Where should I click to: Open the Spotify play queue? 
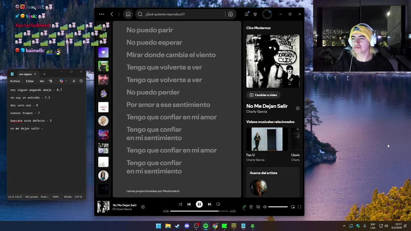(251, 207)
